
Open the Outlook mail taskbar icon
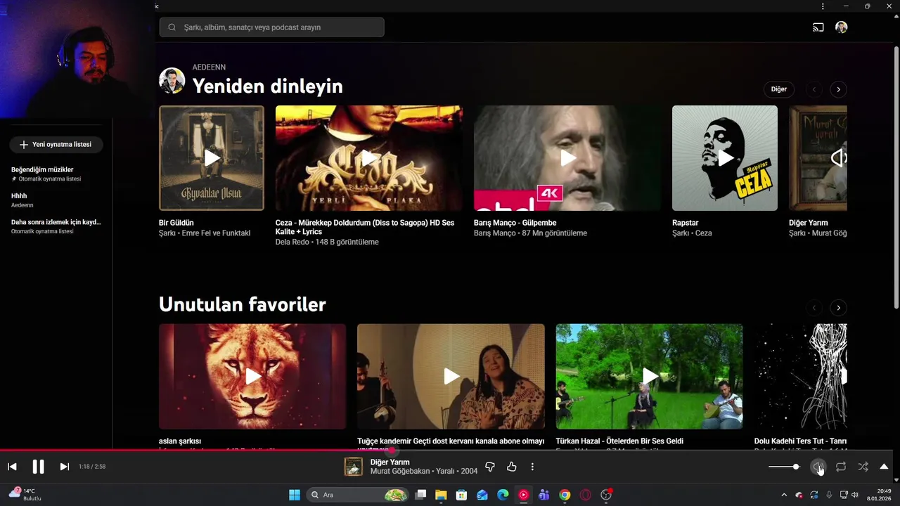pos(482,495)
